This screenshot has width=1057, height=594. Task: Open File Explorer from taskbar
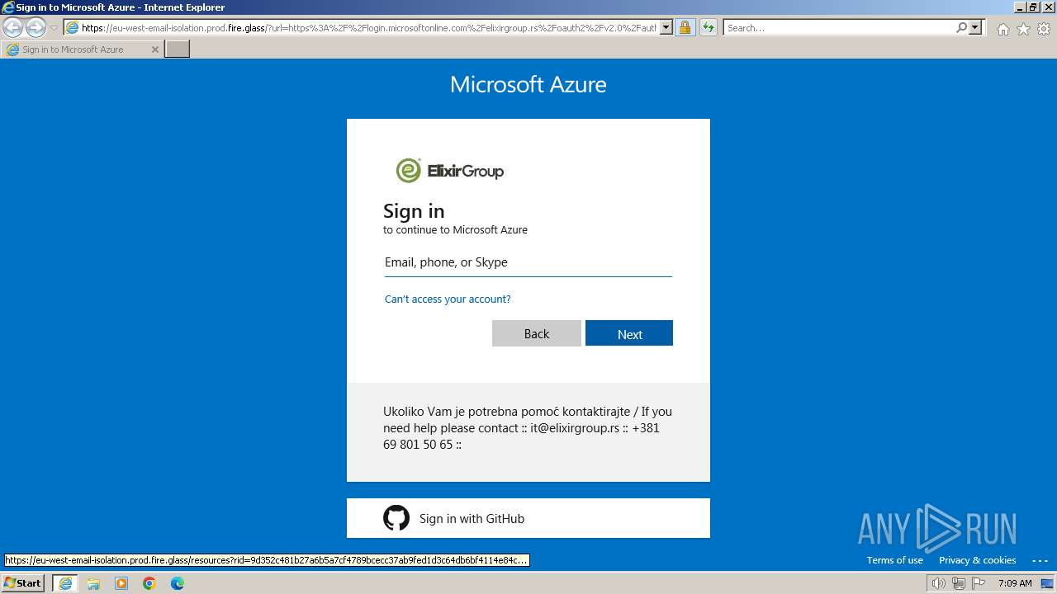(x=93, y=583)
